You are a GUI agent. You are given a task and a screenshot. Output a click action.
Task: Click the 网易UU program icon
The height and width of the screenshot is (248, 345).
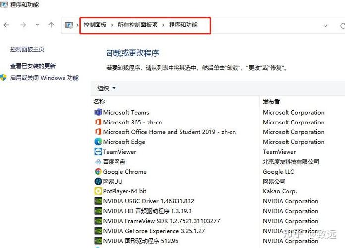tap(98, 181)
